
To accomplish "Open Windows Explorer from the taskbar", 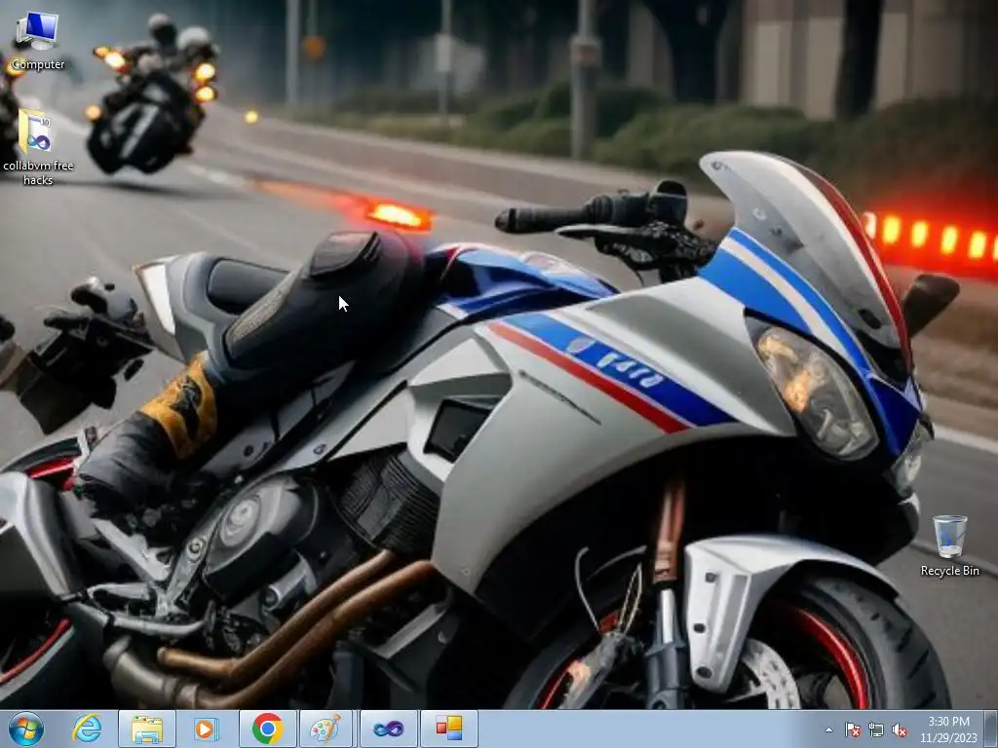I will tap(147, 729).
